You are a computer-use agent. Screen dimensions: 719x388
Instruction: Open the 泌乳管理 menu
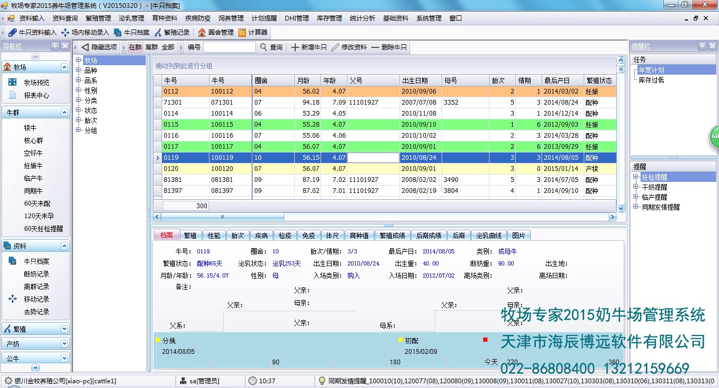pyautogui.click(x=132, y=17)
